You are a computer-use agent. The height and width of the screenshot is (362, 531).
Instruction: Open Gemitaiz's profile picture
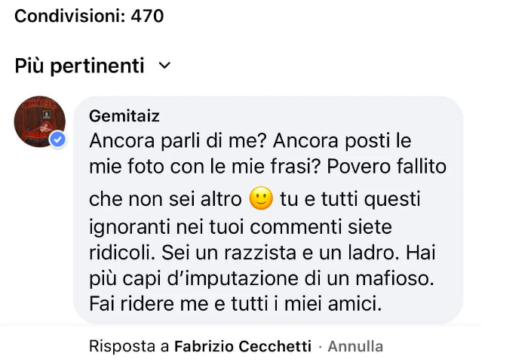39,121
